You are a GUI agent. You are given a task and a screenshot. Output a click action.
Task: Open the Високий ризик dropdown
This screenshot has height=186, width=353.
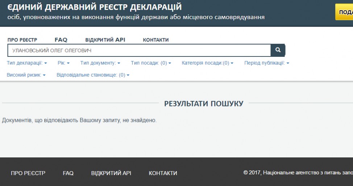click(26, 75)
